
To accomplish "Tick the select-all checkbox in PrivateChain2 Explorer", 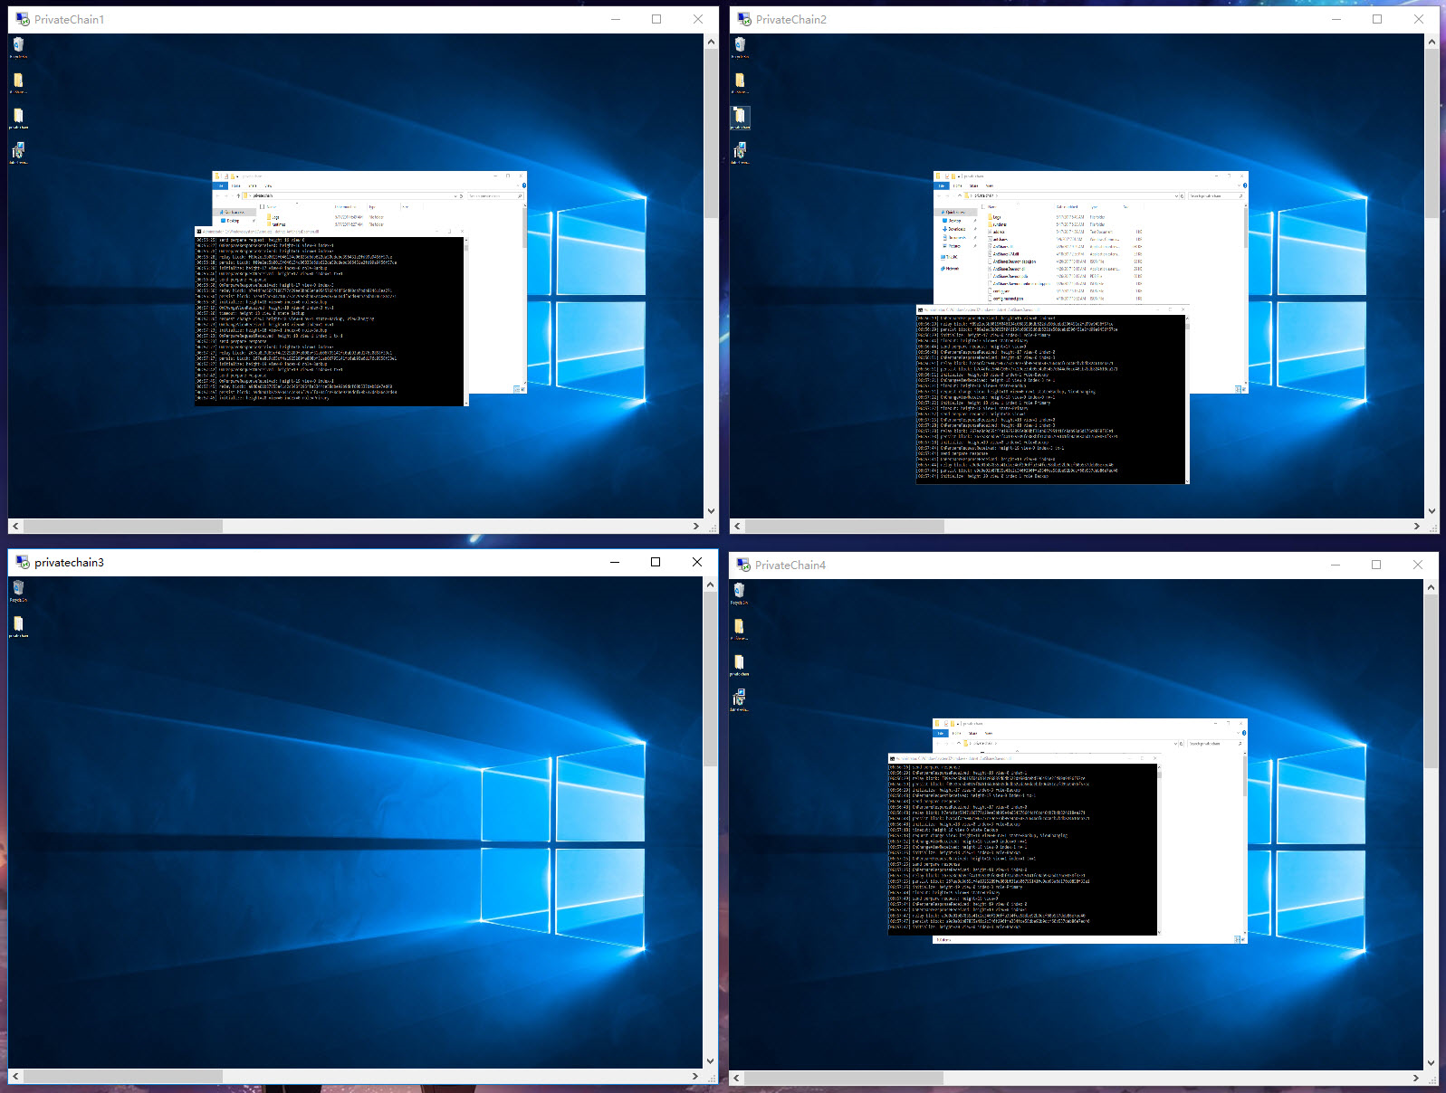I will click(x=982, y=207).
